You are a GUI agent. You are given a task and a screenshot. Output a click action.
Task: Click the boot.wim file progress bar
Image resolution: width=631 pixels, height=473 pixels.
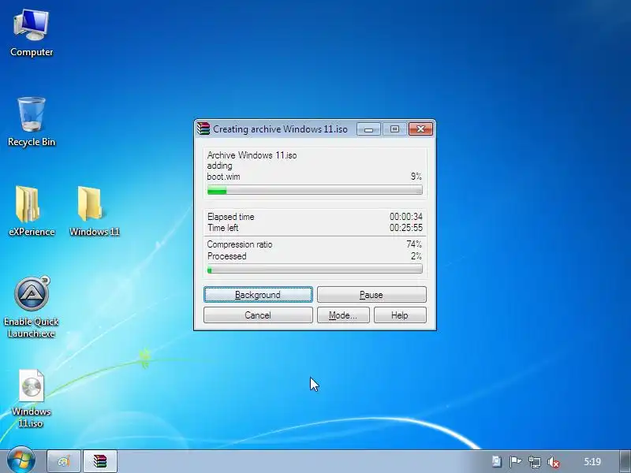(315, 190)
